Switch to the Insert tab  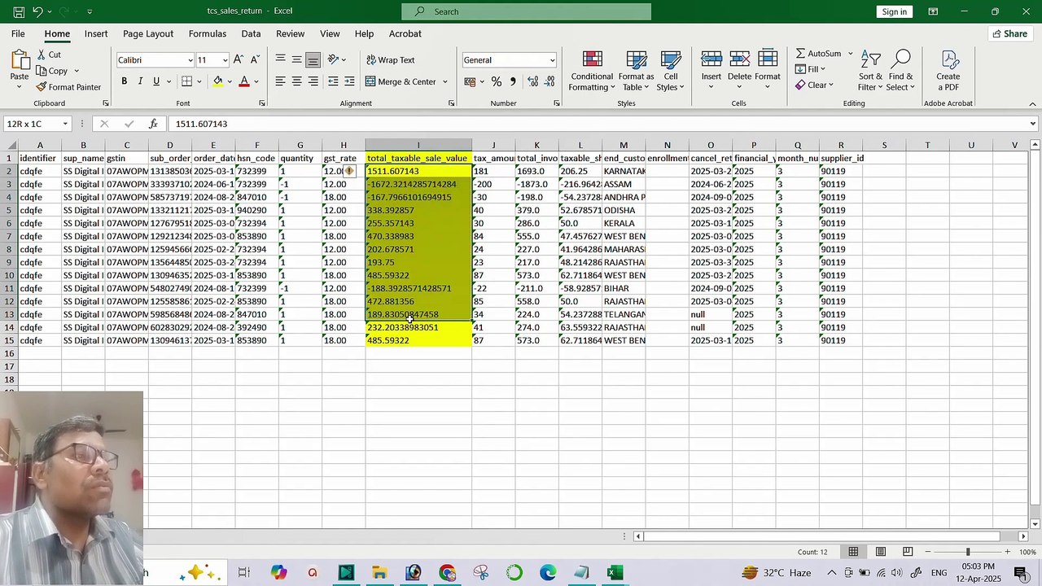point(96,34)
